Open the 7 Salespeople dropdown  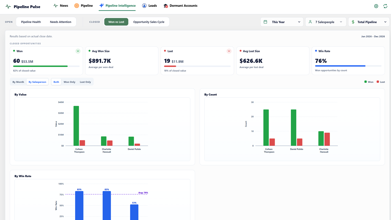point(326,22)
